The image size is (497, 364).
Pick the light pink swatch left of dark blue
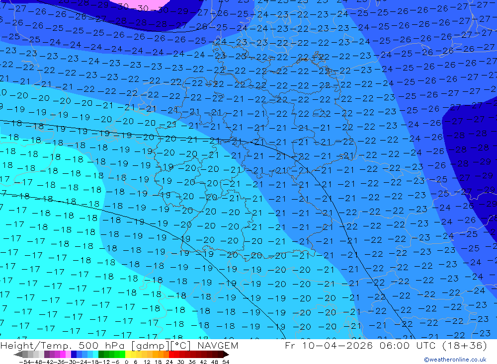pos(68,354)
